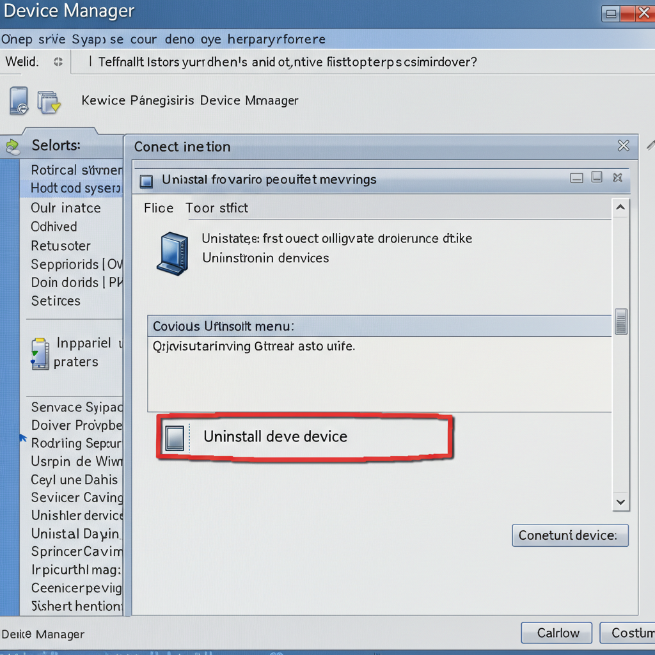Click Uninstronin denvices text

265,258
